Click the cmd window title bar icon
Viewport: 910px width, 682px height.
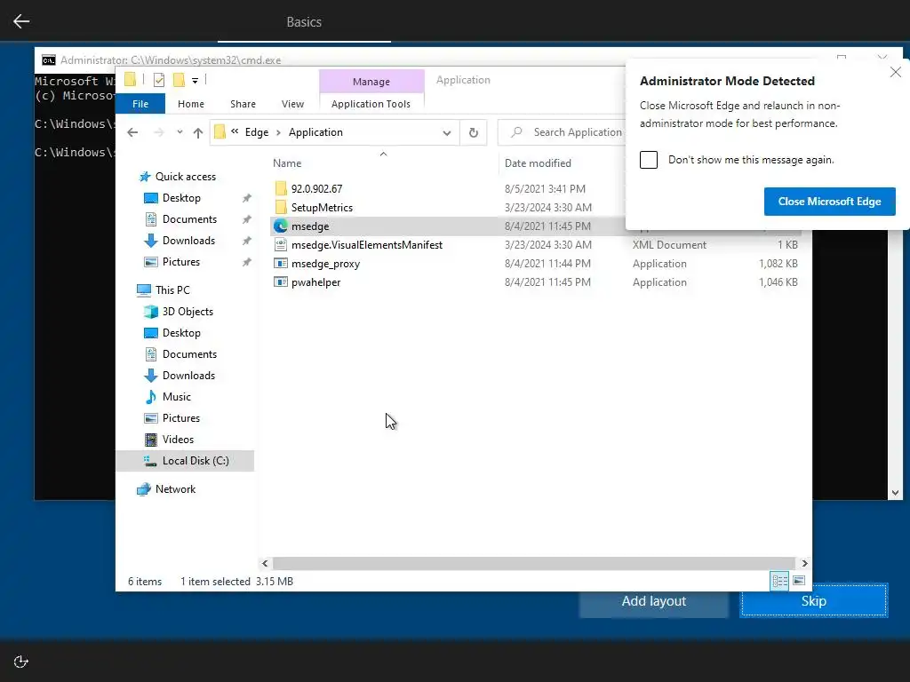49,59
